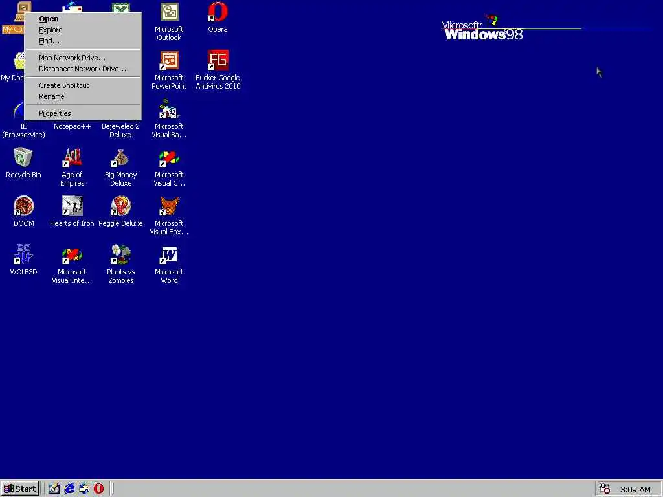
Task: Click the 3:09 AM taskbar clock
Action: pos(635,489)
